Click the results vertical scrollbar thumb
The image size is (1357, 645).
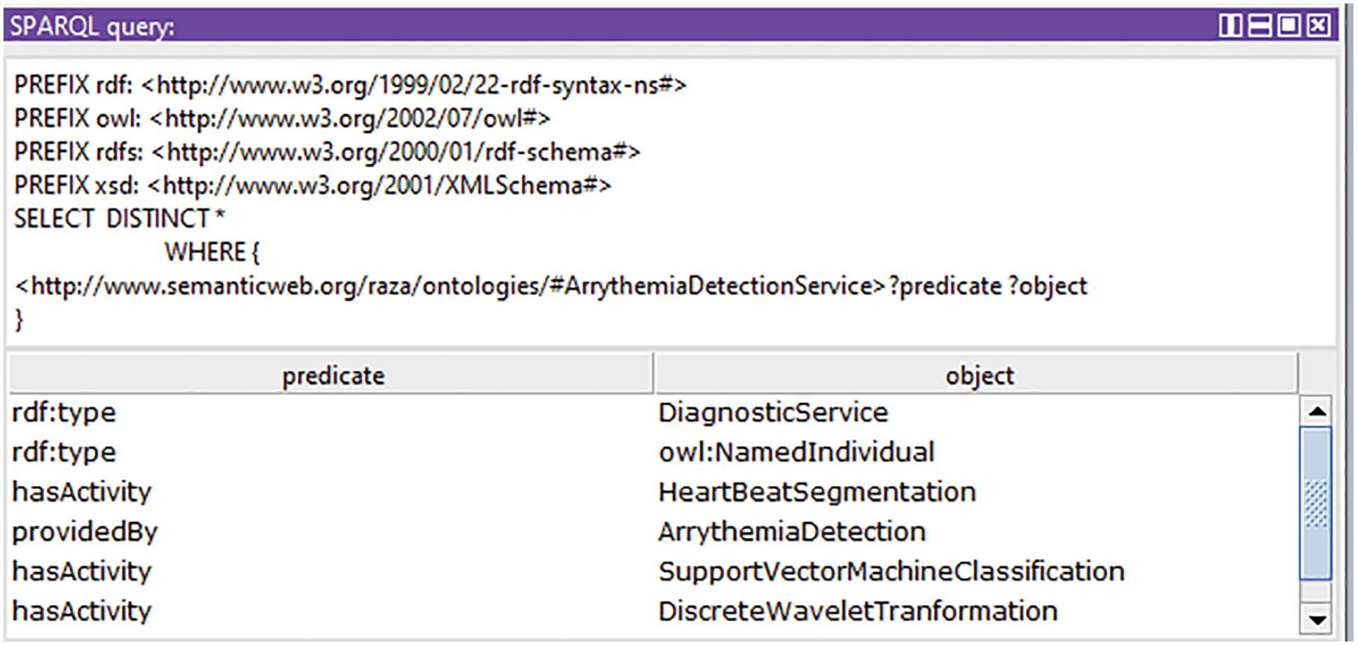point(1316,504)
